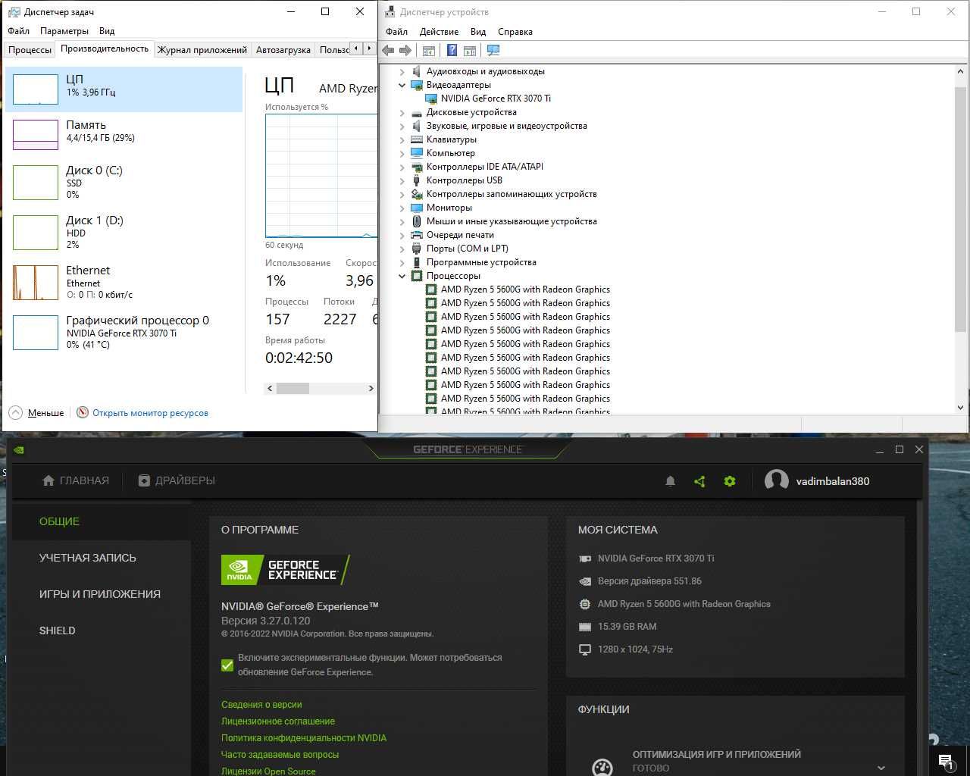Click the blue Help question mark toolbar icon
This screenshot has width=970, height=776.
click(452, 50)
